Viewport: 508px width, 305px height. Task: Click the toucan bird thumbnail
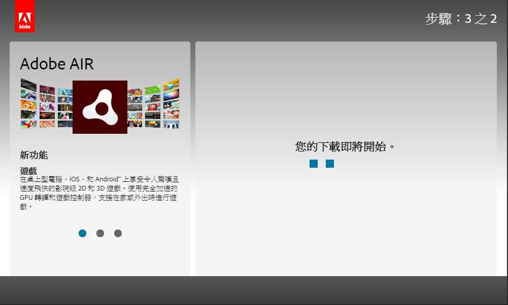153,124
